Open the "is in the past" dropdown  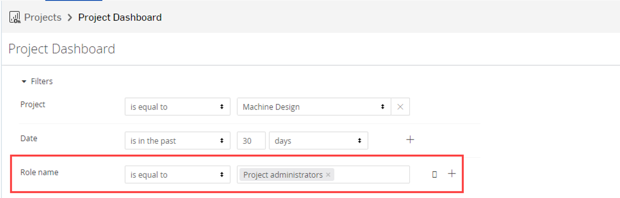tap(177, 141)
